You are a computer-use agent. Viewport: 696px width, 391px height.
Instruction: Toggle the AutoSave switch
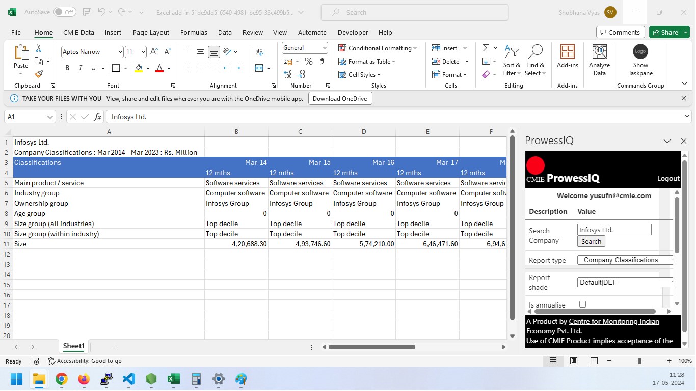pos(65,12)
